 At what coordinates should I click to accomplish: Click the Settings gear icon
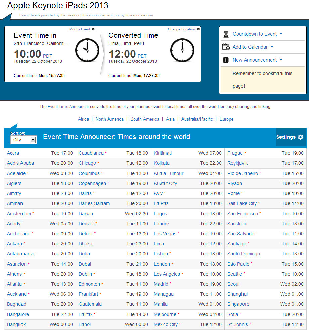click(x=301, y=137)
